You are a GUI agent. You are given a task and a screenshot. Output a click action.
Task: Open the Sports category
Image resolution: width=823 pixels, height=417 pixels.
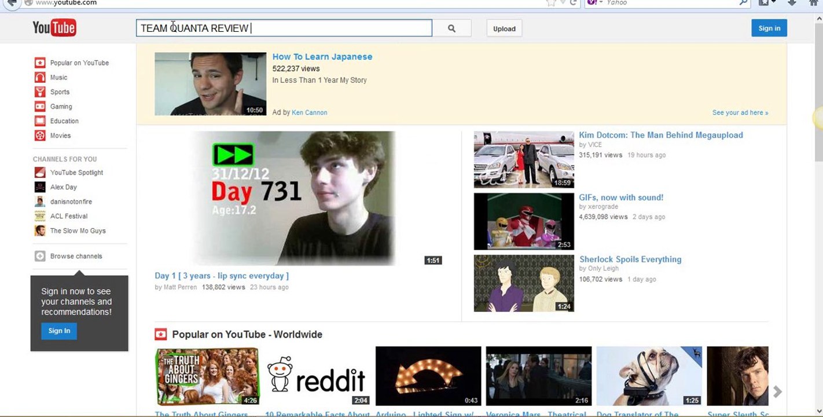[x=60, y=92]
